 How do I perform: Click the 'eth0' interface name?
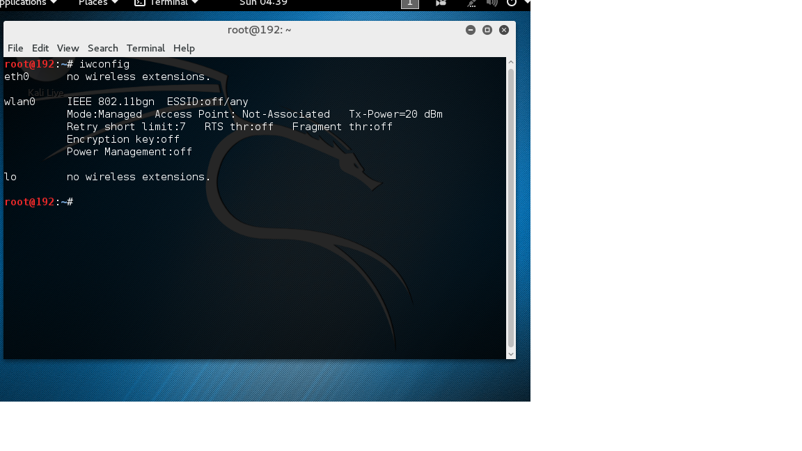coord(17,77)
